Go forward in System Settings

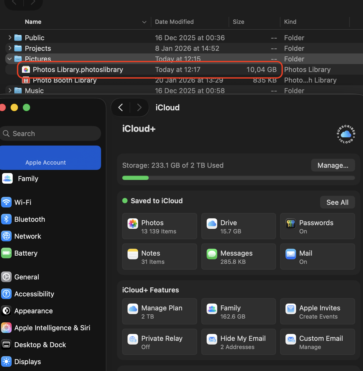click(x=139, y=107)
